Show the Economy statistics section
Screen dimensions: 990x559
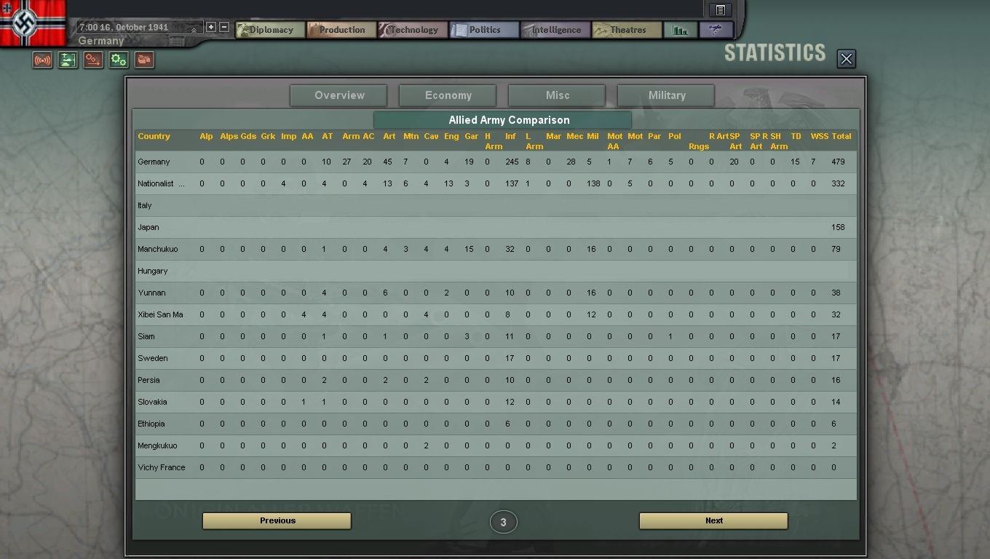(448, 95)
